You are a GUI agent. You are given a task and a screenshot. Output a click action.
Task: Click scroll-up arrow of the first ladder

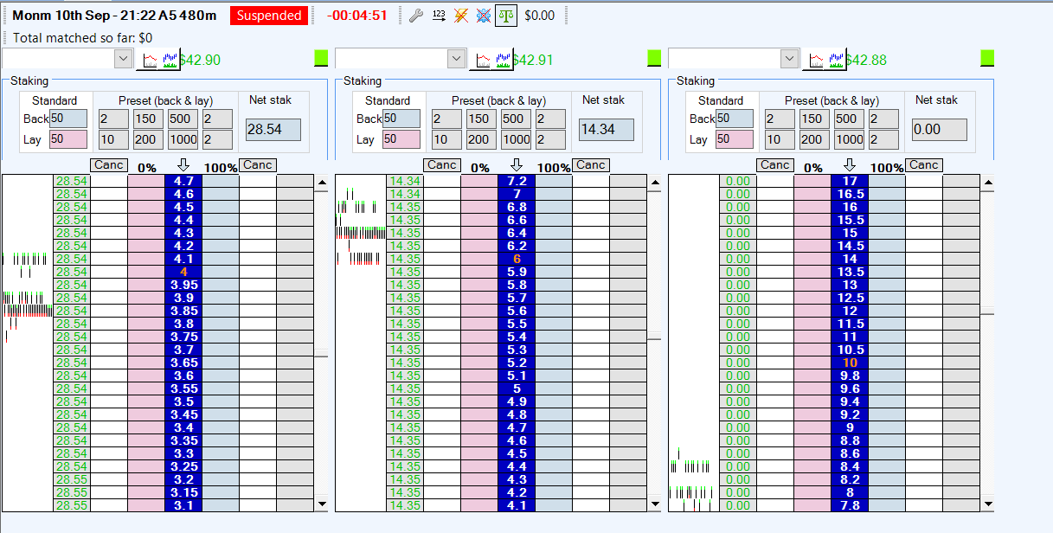coord(323,182)
